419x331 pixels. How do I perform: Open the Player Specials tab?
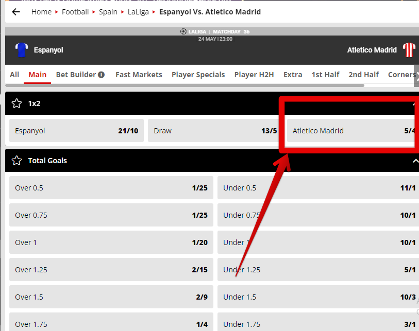(x=198, y=75)
